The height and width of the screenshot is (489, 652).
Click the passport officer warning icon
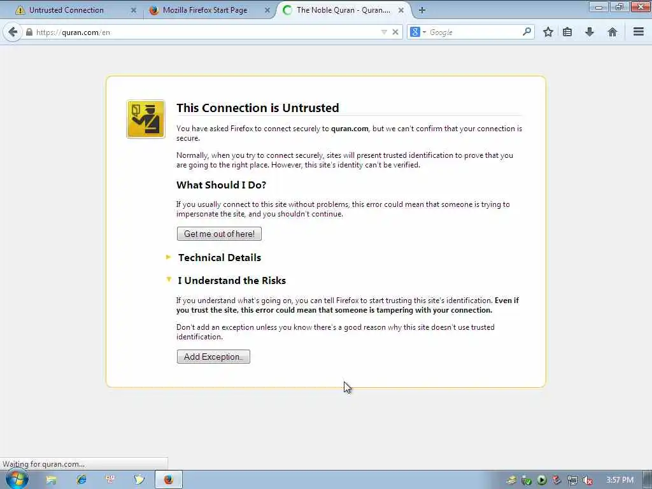click(146, 119)
